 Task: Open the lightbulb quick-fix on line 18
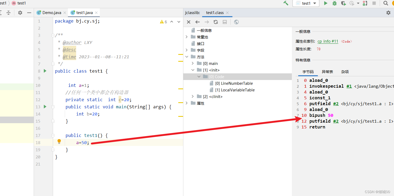tap(59, 142)
